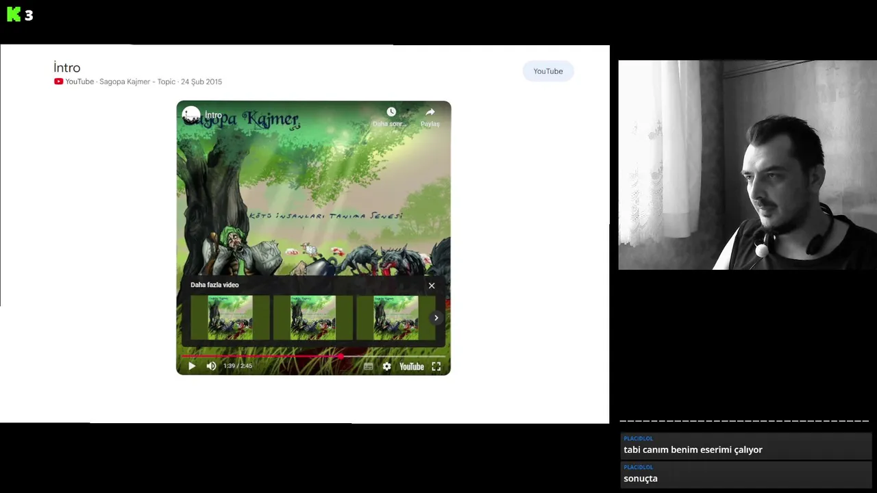Open the leftmost suggested video thumbnail
Image resolution: width=877 pixels, height=493 pixels.
click(230, 318)
